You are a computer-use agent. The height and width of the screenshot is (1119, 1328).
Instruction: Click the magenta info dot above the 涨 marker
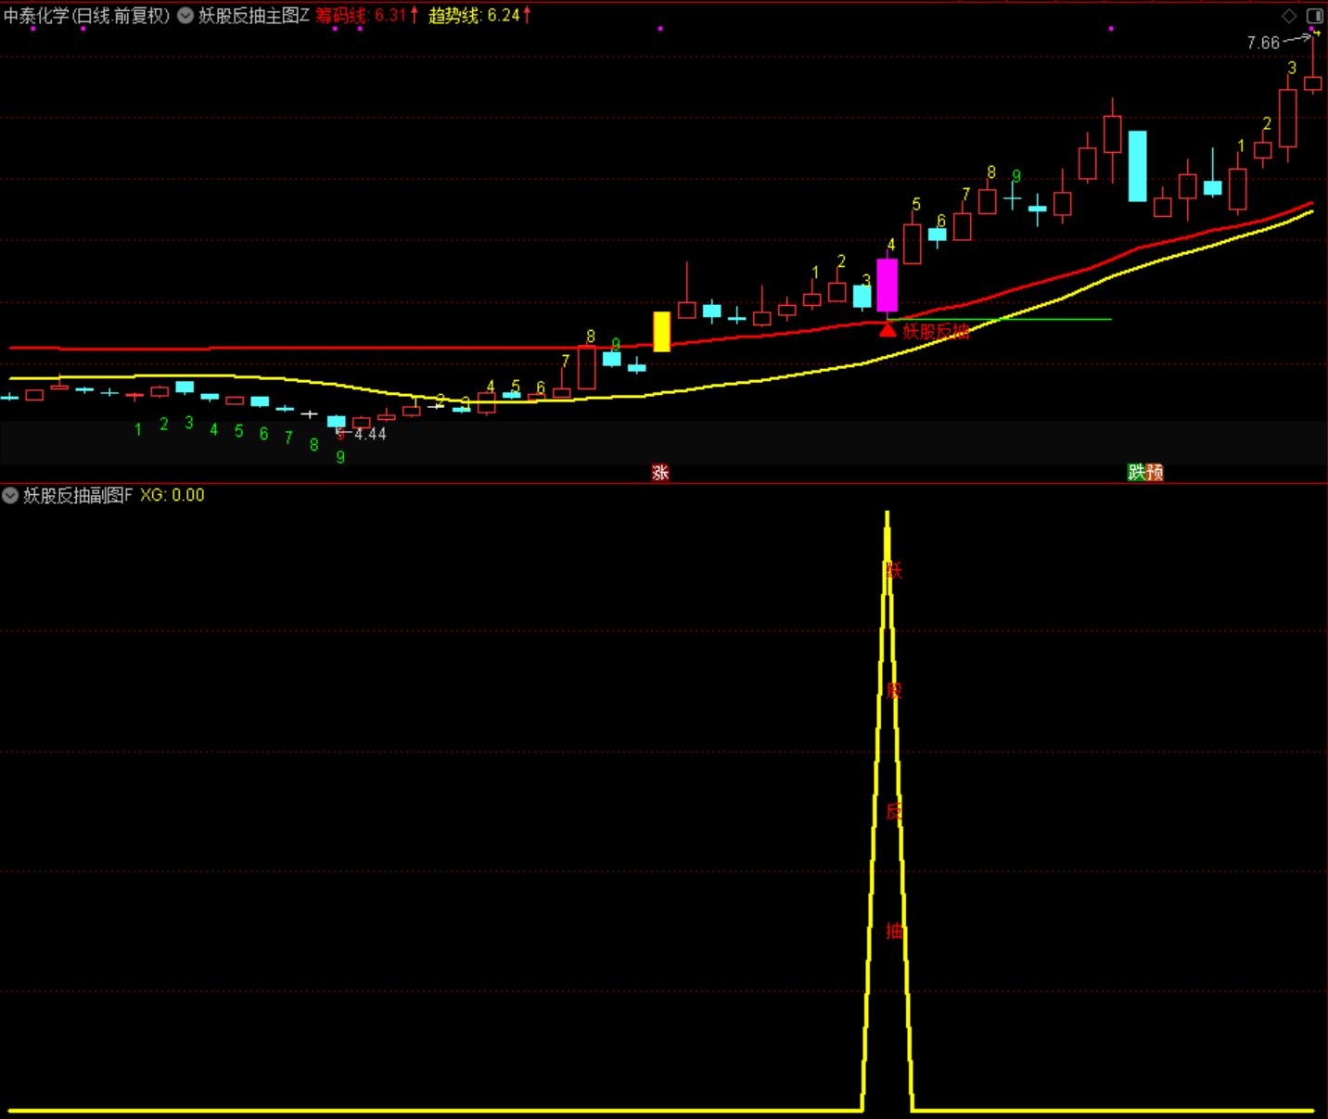pyautogui.click(x=660, y=29)
